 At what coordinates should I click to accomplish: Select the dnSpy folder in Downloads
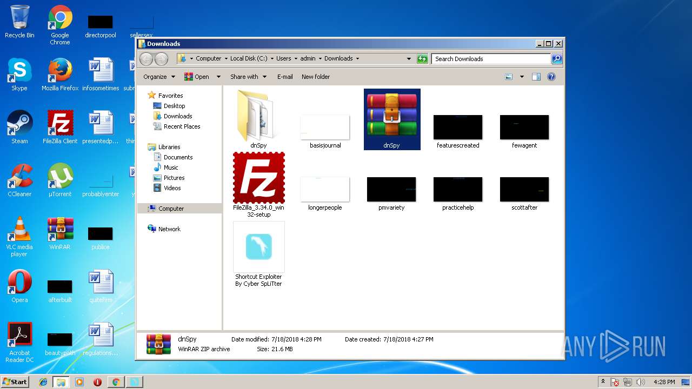[258, 119]
